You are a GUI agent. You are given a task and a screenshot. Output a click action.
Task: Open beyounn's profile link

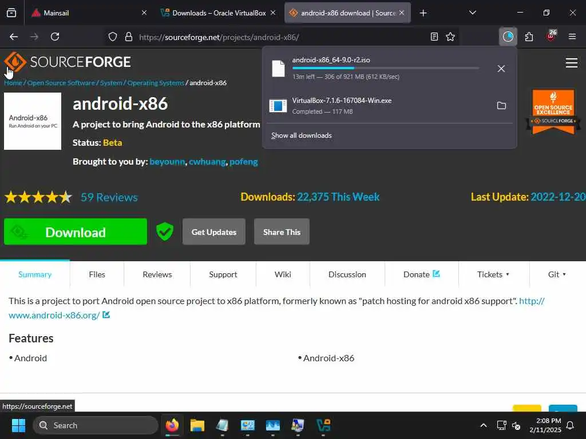click(167, 162)
